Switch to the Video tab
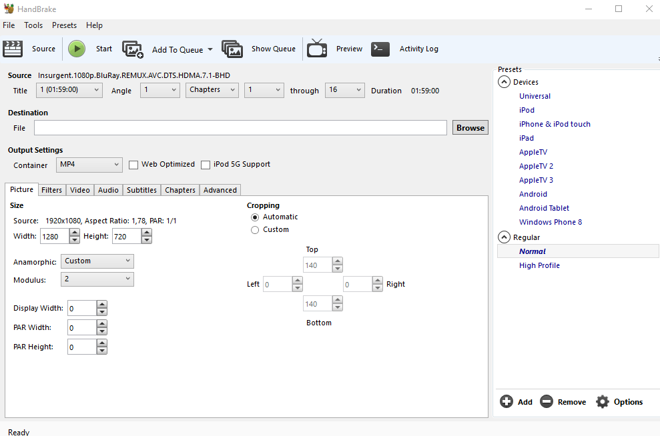Image resolution: width=660 pixels, height=436 pixels. [x=80, y=190]
